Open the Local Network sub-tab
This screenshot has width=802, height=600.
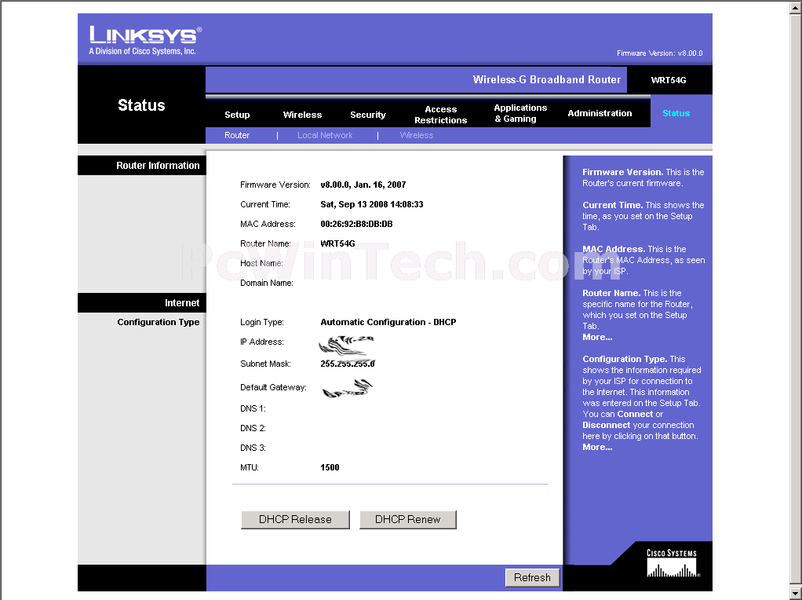325,135
